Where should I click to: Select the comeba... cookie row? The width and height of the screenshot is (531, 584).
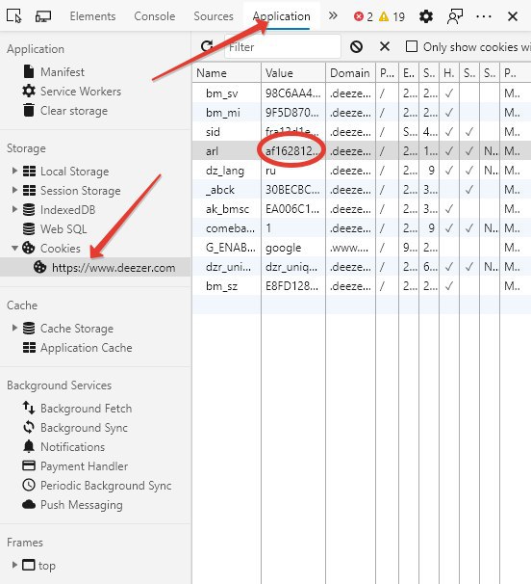[362, 228]
